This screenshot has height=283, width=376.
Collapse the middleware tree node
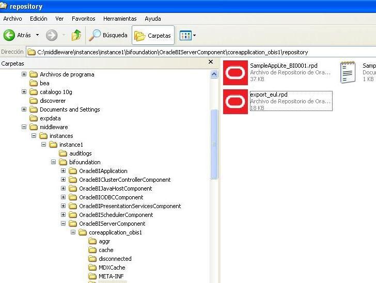click(x=24, y=127)
